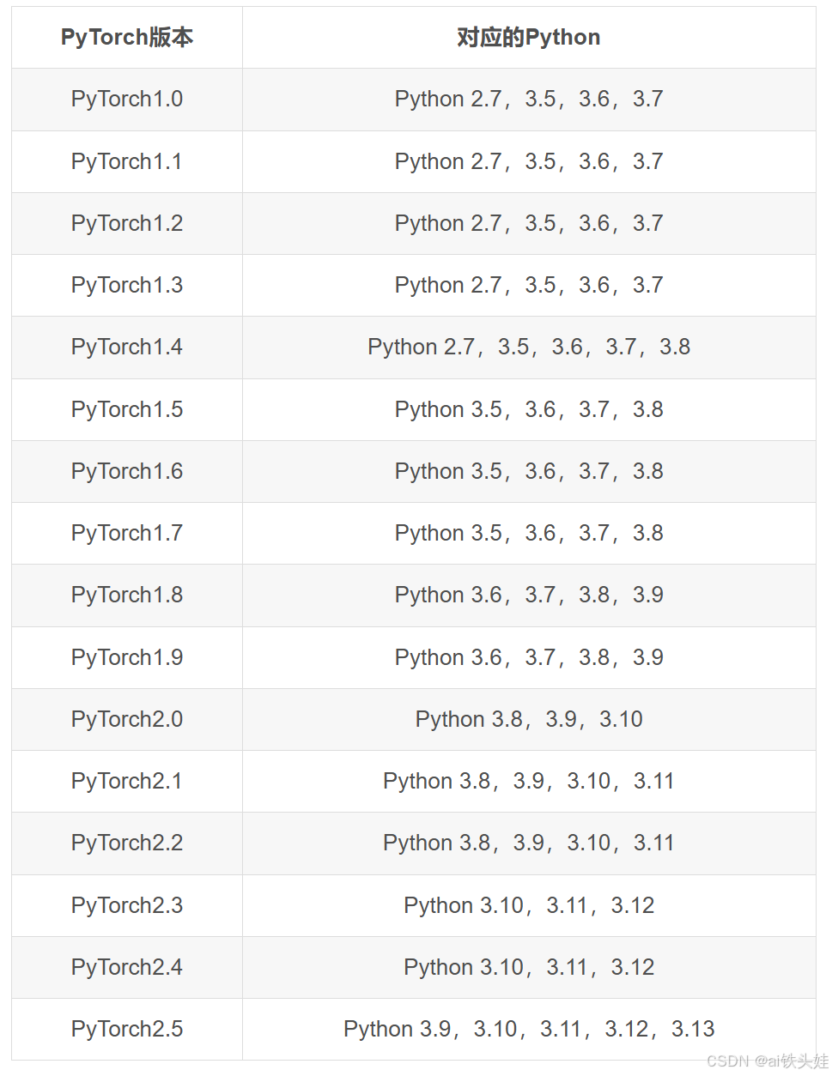Click Python versions cell for PyTorch1.7

point(529,534)
